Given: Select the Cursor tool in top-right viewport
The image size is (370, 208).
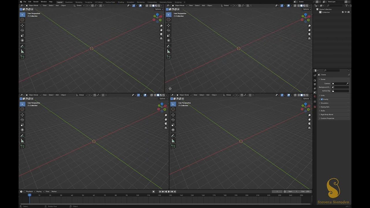Looking at the screenshot, I should coord(169,20).
